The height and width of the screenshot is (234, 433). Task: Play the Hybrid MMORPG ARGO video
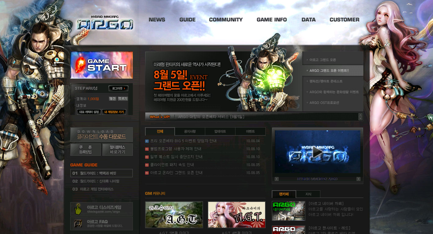click(x=318, y=152)
